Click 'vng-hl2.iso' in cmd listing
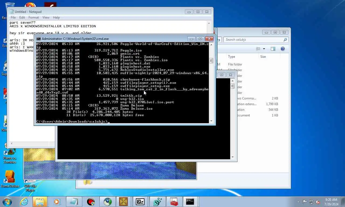 tap(132, 99)
